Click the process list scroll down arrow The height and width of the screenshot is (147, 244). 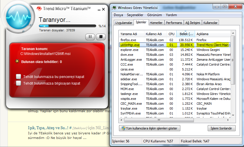[x=233, y=115]
